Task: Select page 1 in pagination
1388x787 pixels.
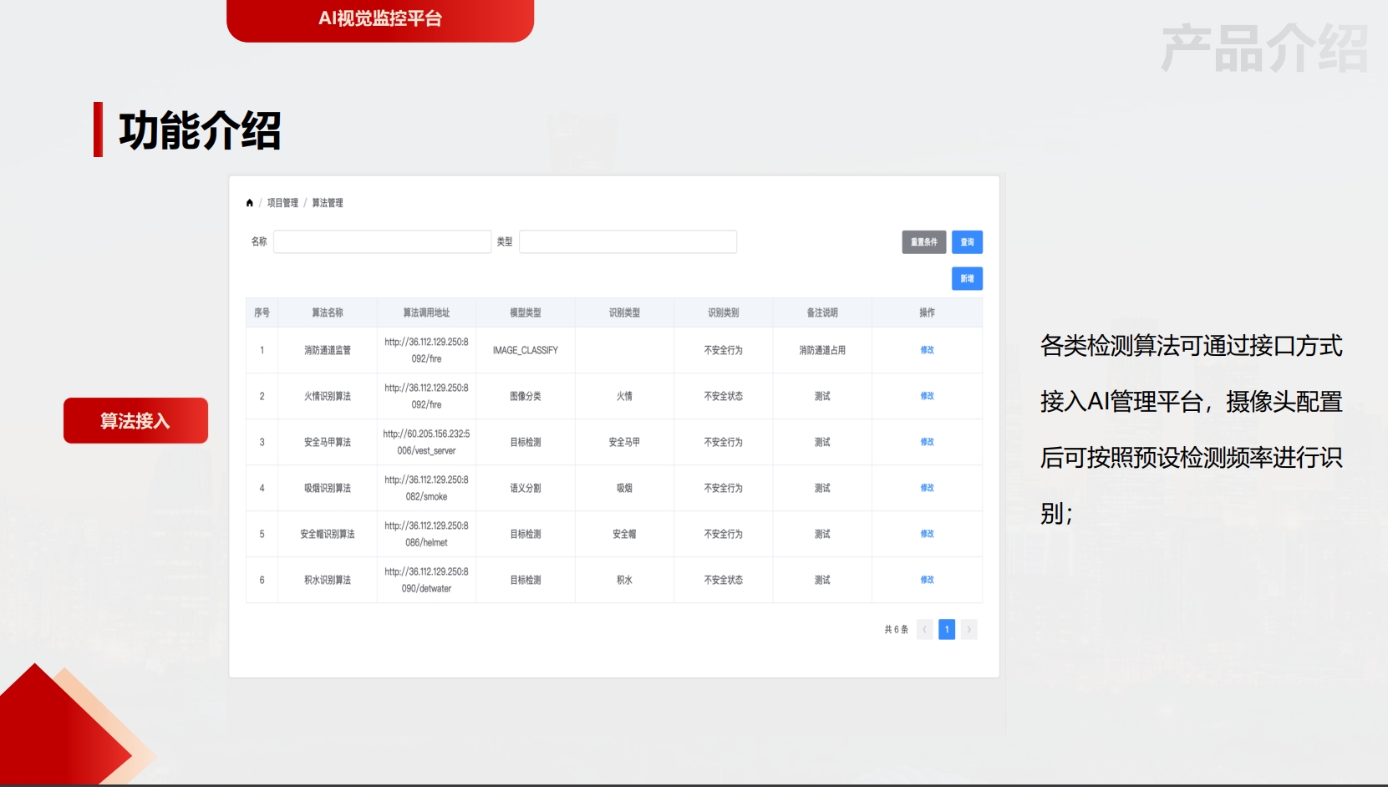Action: point(947,630)
